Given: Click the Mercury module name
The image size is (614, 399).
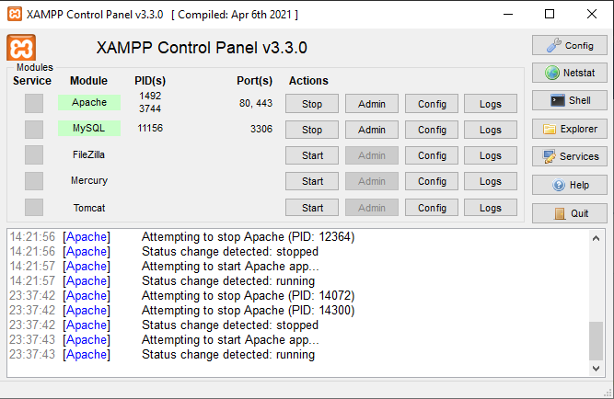Looking at the screenshot, I should [89, 180].
